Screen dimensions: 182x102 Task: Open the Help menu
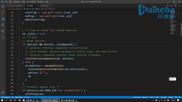[47, 2]
